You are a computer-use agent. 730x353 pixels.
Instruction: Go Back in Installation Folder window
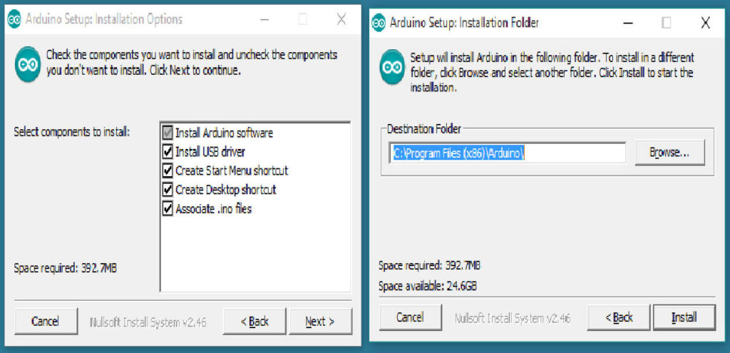619,317
